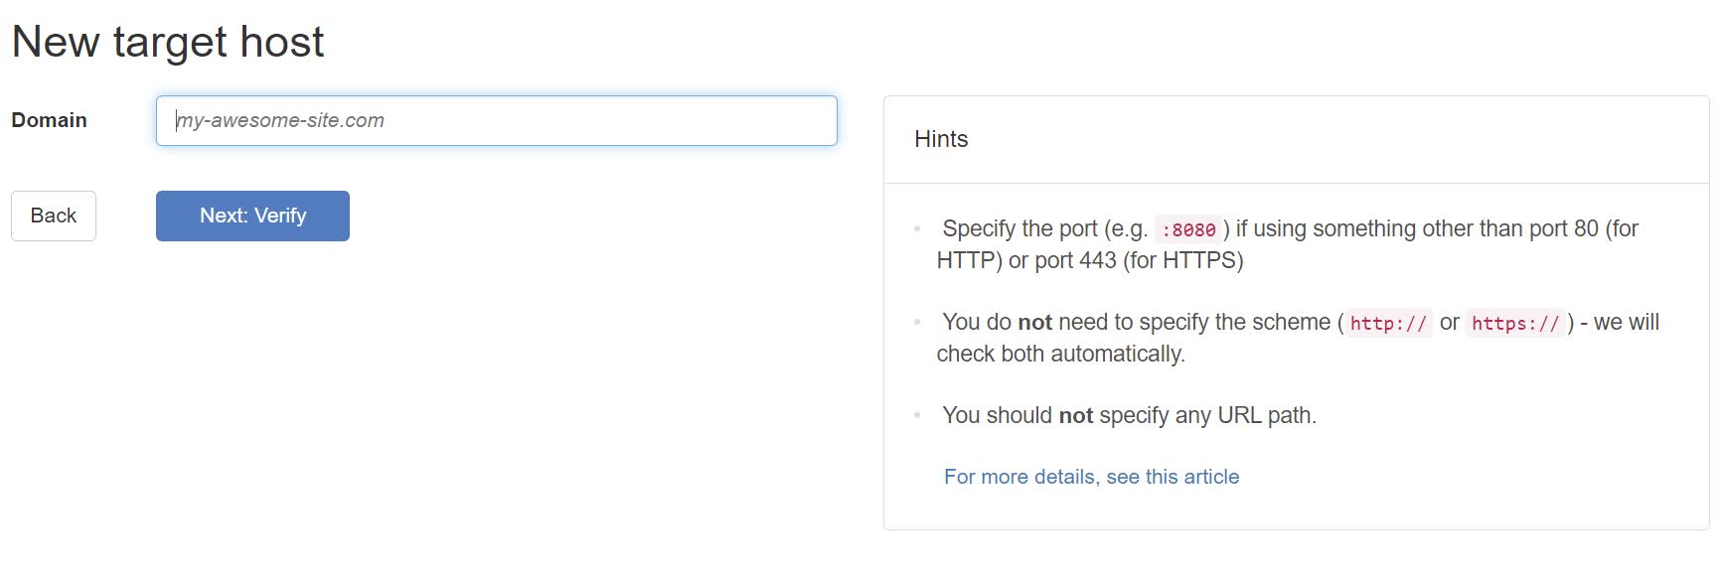The width and height of the screenshot is (1725, 580).
Task: Click the Next: Verify button
Action: tap(252, 216)
